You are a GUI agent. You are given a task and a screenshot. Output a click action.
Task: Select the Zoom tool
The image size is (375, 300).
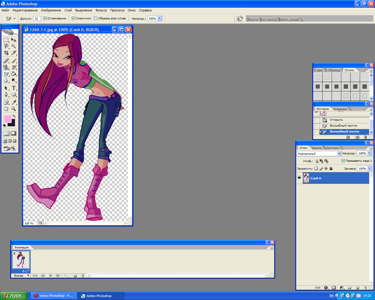pos(14,109)
